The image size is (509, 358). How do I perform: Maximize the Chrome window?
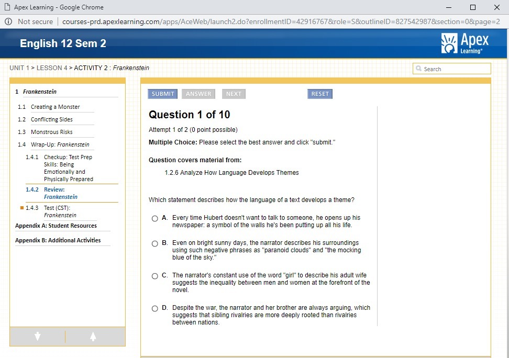(x=473, y=7)
